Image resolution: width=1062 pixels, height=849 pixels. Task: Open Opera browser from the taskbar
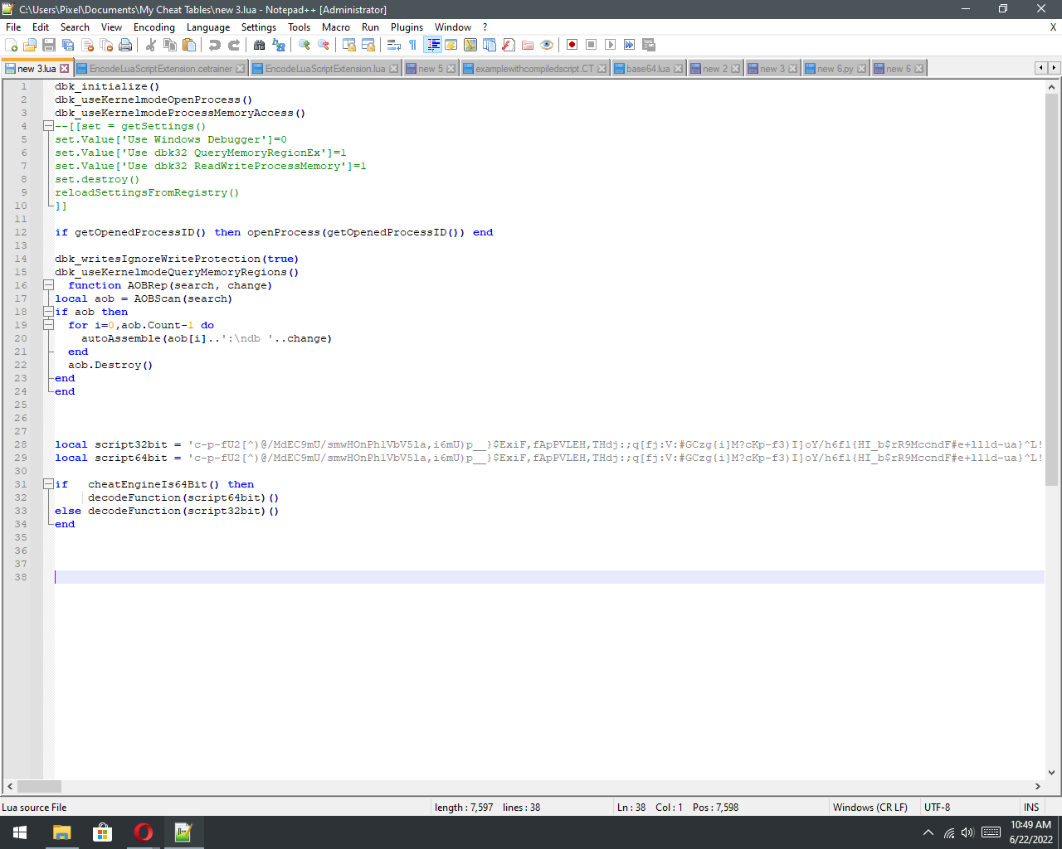pos(143,832)
